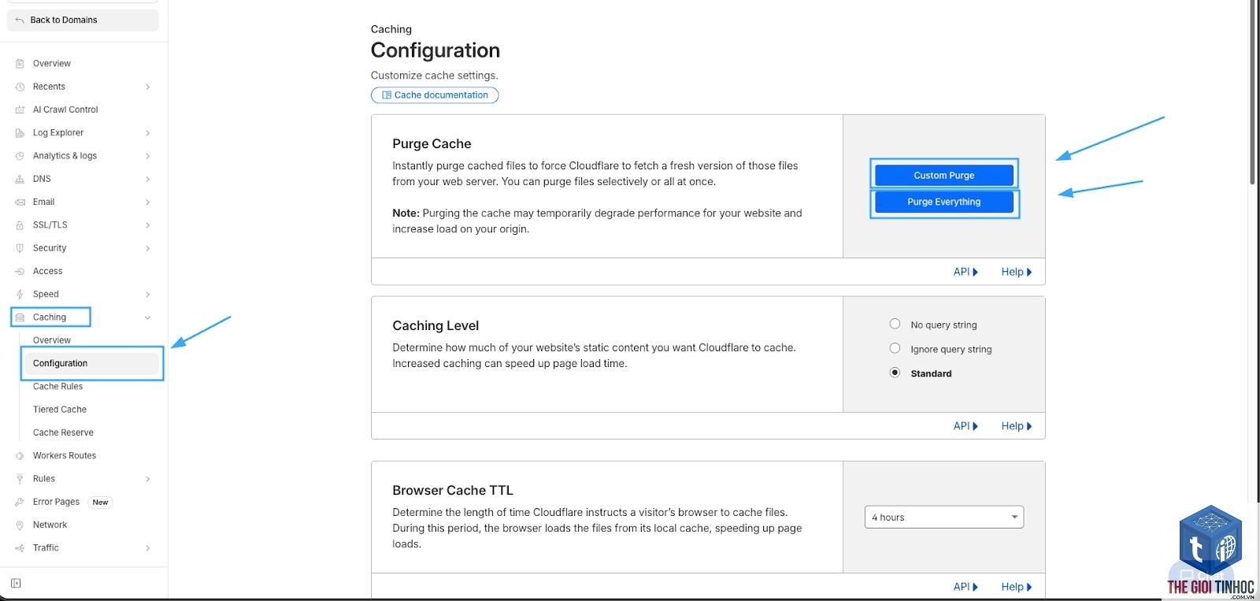The height and width of the screenshot is (601, 1260).
Task: Select the No query string option
Action: 895,324
